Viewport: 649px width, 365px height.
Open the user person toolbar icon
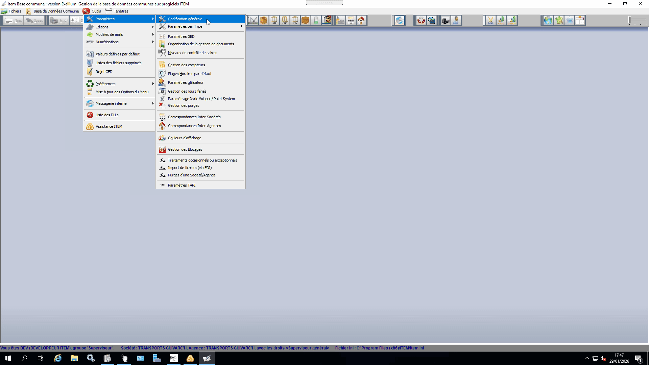pos(456,21)
